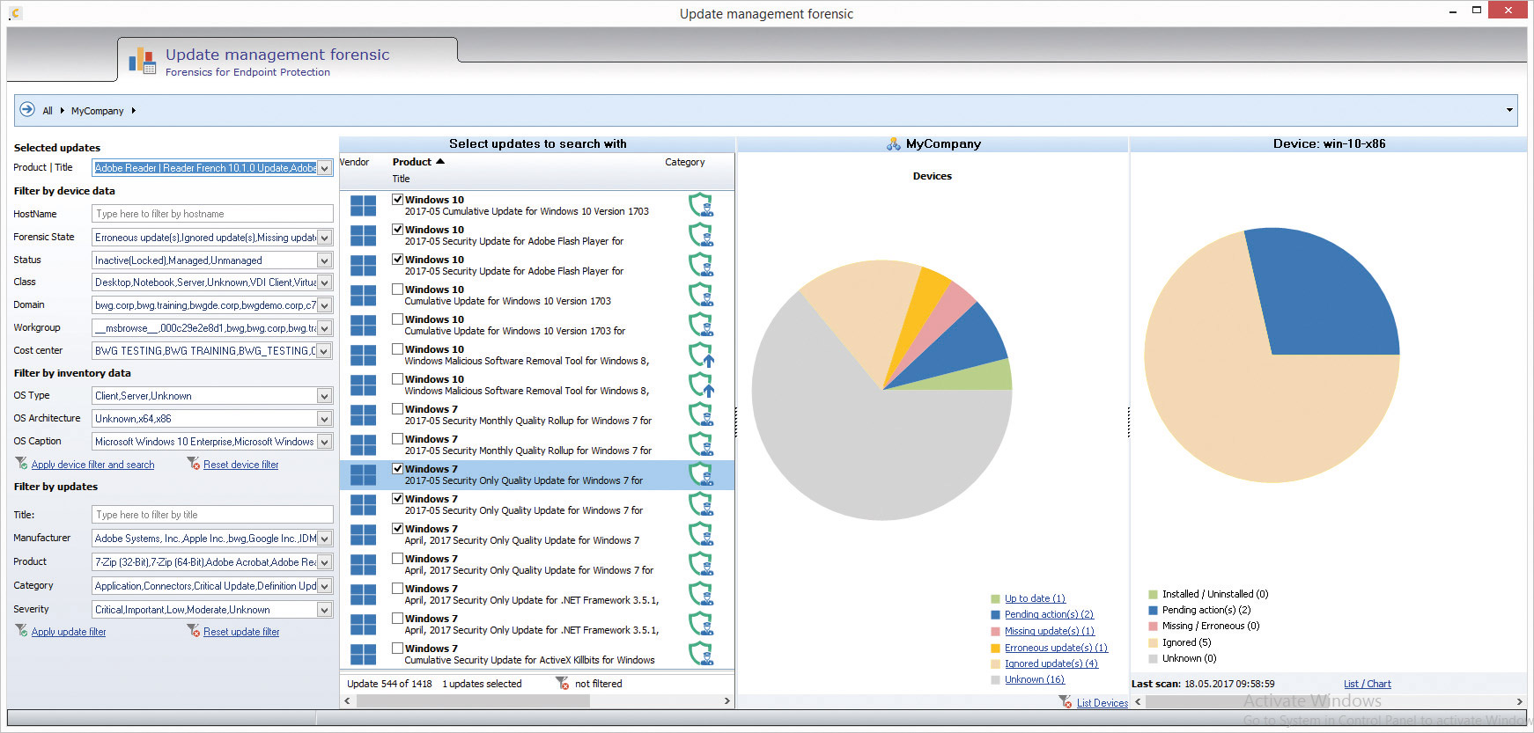Click the Reset device filter funnel icon
The image size is (1534, 733).
pyautogui.click(x=194, y=464)
